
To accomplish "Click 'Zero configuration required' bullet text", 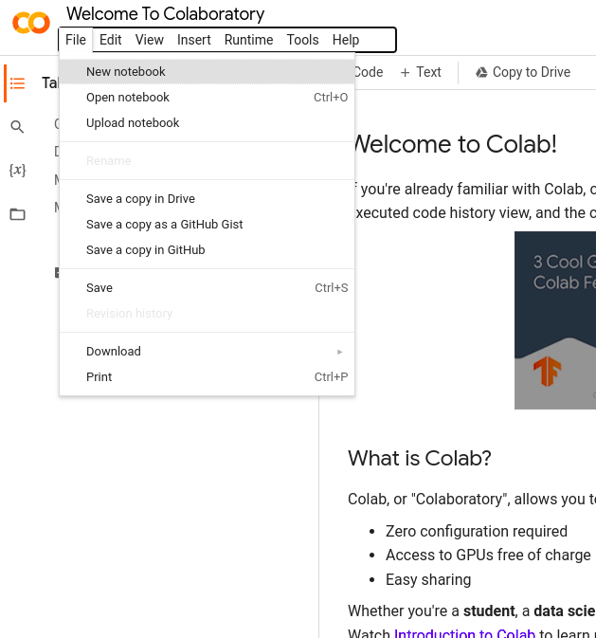I will (477, 531).
